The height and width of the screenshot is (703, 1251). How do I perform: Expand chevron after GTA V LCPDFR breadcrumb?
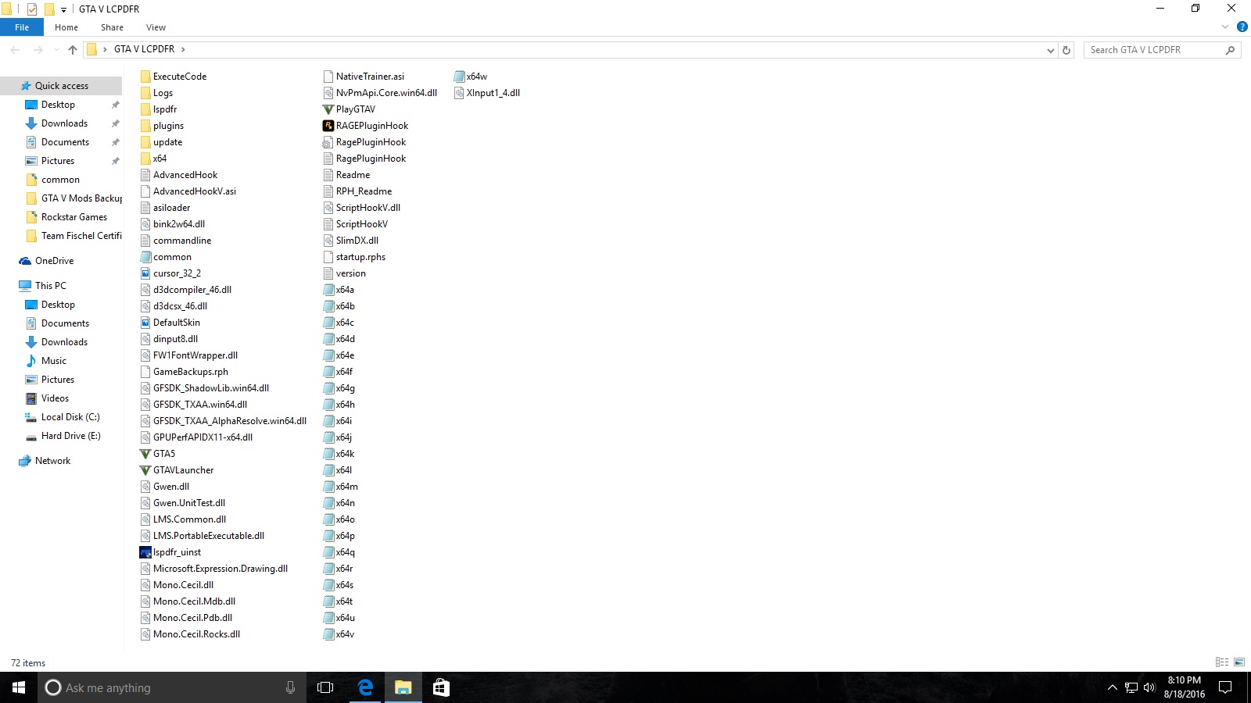tap(183, 49)
